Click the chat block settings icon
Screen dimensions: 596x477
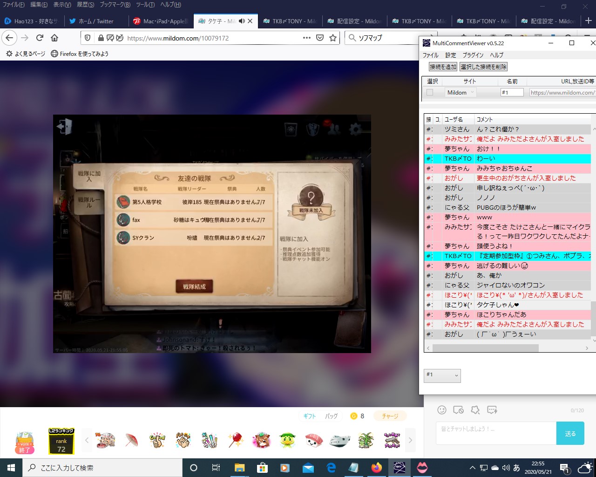tap(459, 410)
